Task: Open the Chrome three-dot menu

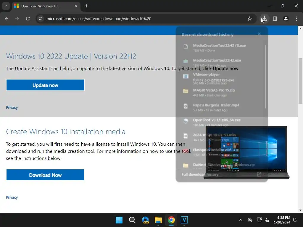Action: coord(296,19)
